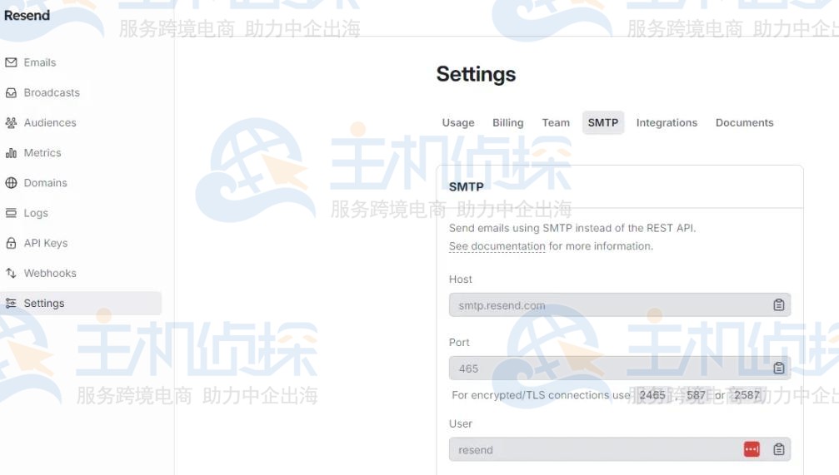This screenshot has width=839, height=475.
Task: Go to Domains page
Action: pyautogui.click(x=46, y=183)
